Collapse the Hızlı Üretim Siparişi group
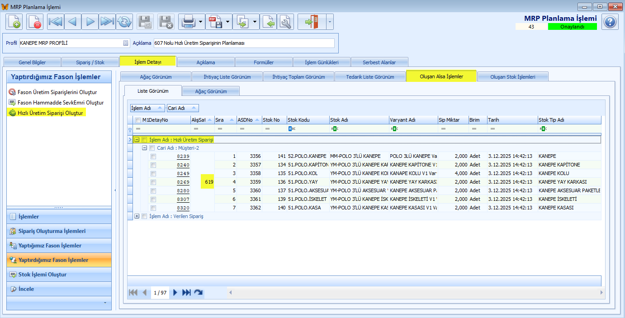Viewport: 625px width, 318px height. 137,140
